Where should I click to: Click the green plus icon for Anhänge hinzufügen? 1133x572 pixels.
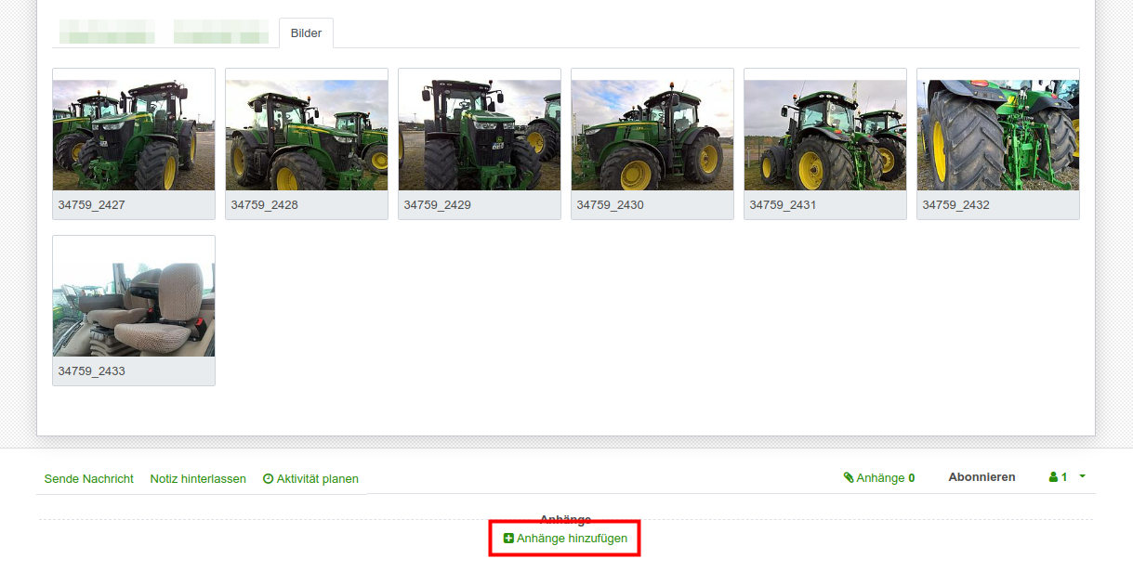[508, 539]
